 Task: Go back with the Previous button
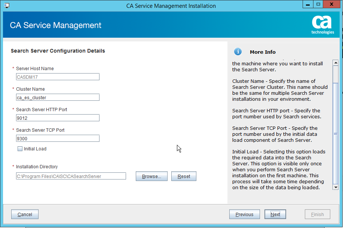(244, 215)
